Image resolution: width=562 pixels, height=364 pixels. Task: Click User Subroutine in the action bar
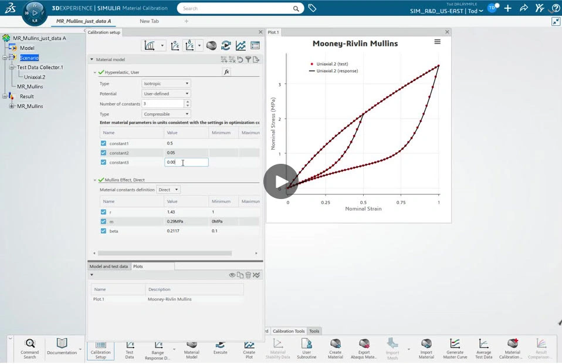click(306, 349)
